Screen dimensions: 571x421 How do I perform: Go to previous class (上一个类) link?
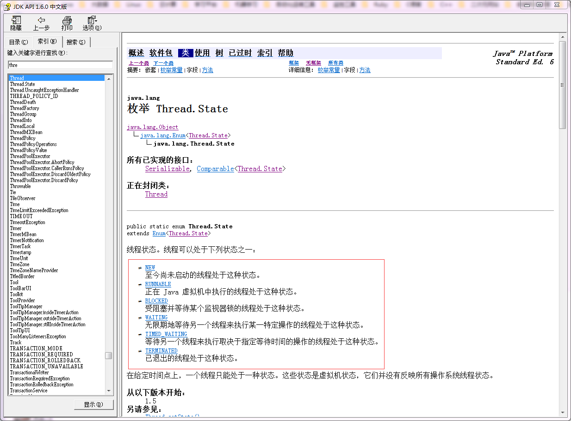[139, 63]
